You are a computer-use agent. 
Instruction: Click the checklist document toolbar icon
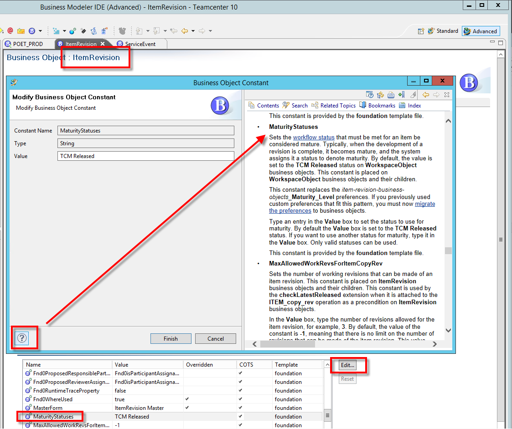pyautogui.click(x=94, y=31)
